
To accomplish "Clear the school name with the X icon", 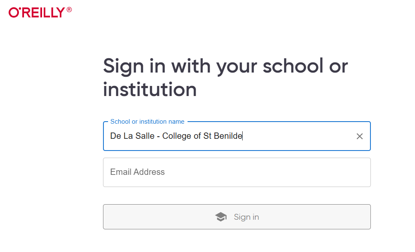I will tap(359, 136).
